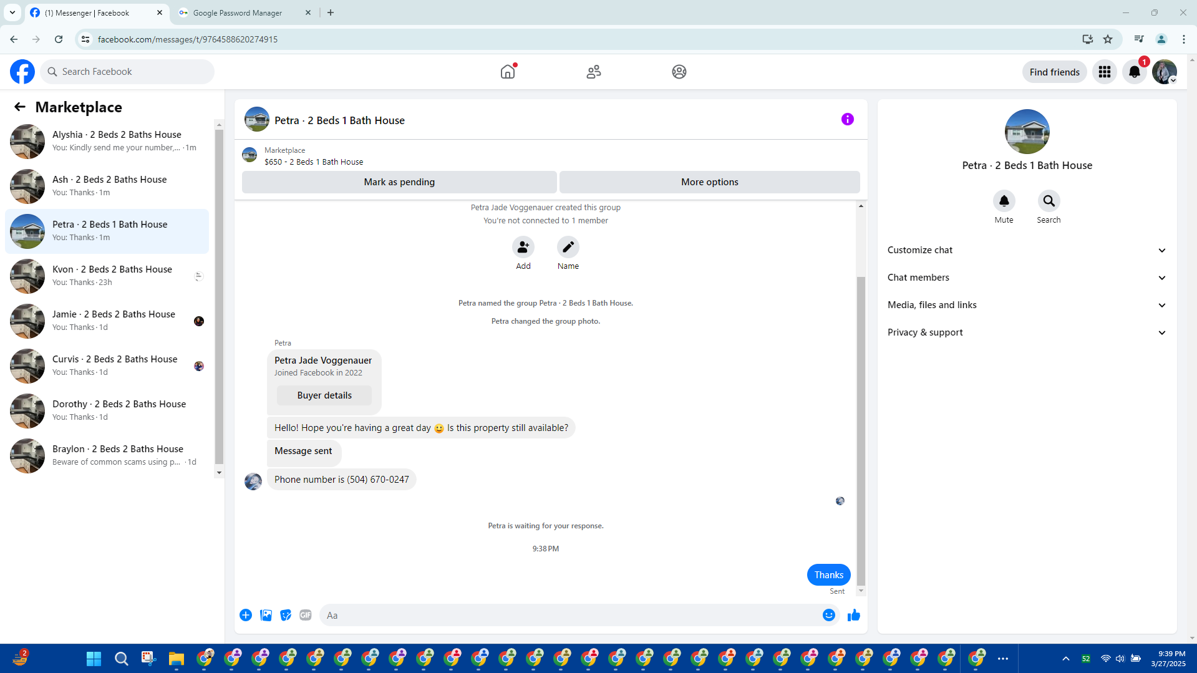Viewport: 1197px width, 673px height.
Task: Click Mark as pending button
Action: point(399,182)
